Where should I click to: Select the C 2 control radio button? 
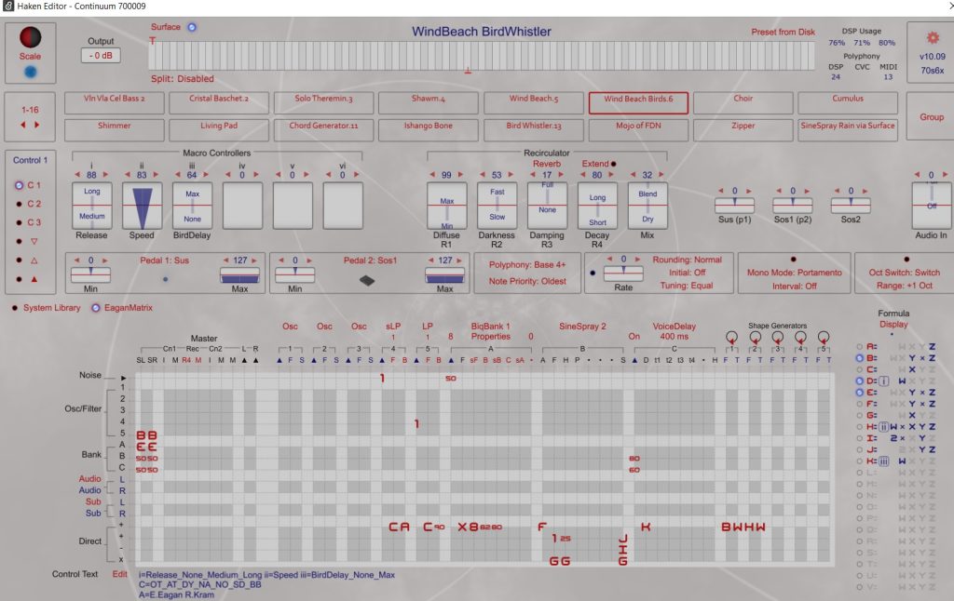(x=19, y=204)
